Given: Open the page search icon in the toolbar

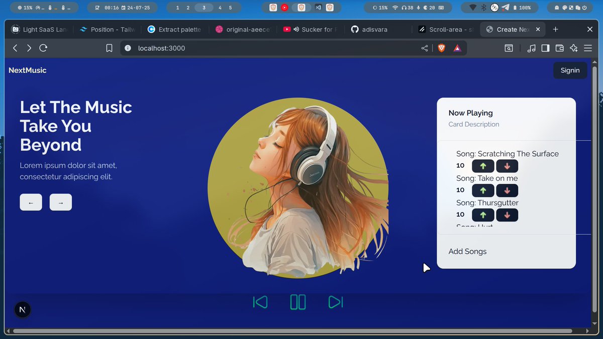Looking at the screenshot, I should tap(509, 48).
